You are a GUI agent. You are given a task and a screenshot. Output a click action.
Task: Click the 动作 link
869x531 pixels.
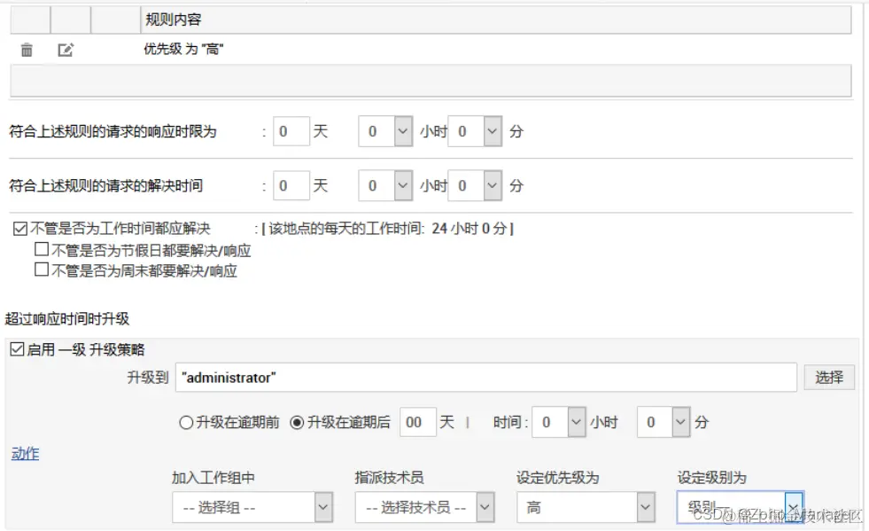point(26,454)
